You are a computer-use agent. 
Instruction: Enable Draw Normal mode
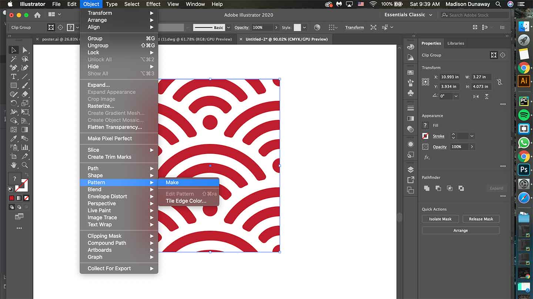coord(12,207)
